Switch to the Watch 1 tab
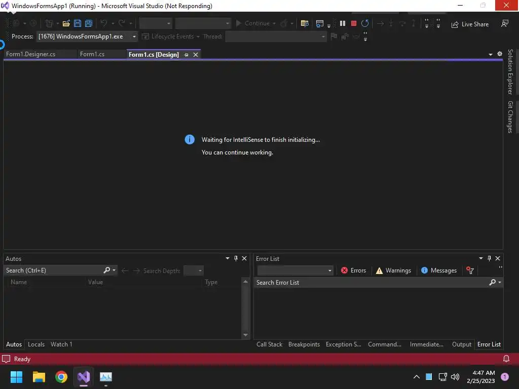The width and height of the screenshot is (519, 389). tap(61, 344)
